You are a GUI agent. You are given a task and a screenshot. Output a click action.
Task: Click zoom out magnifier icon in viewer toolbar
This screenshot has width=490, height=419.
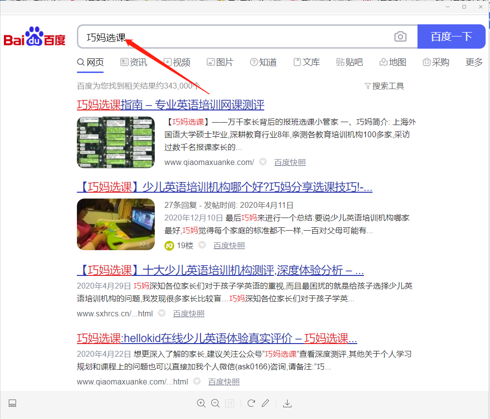point(215,403)
